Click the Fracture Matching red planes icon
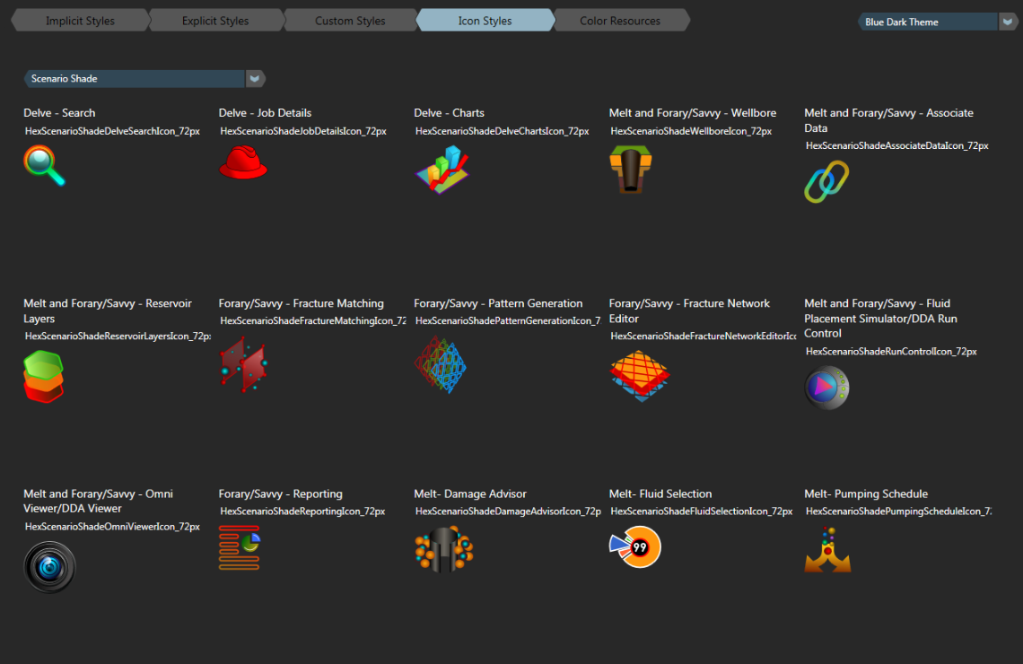This screenshot has width=1023, height=664. click(243, 364)
